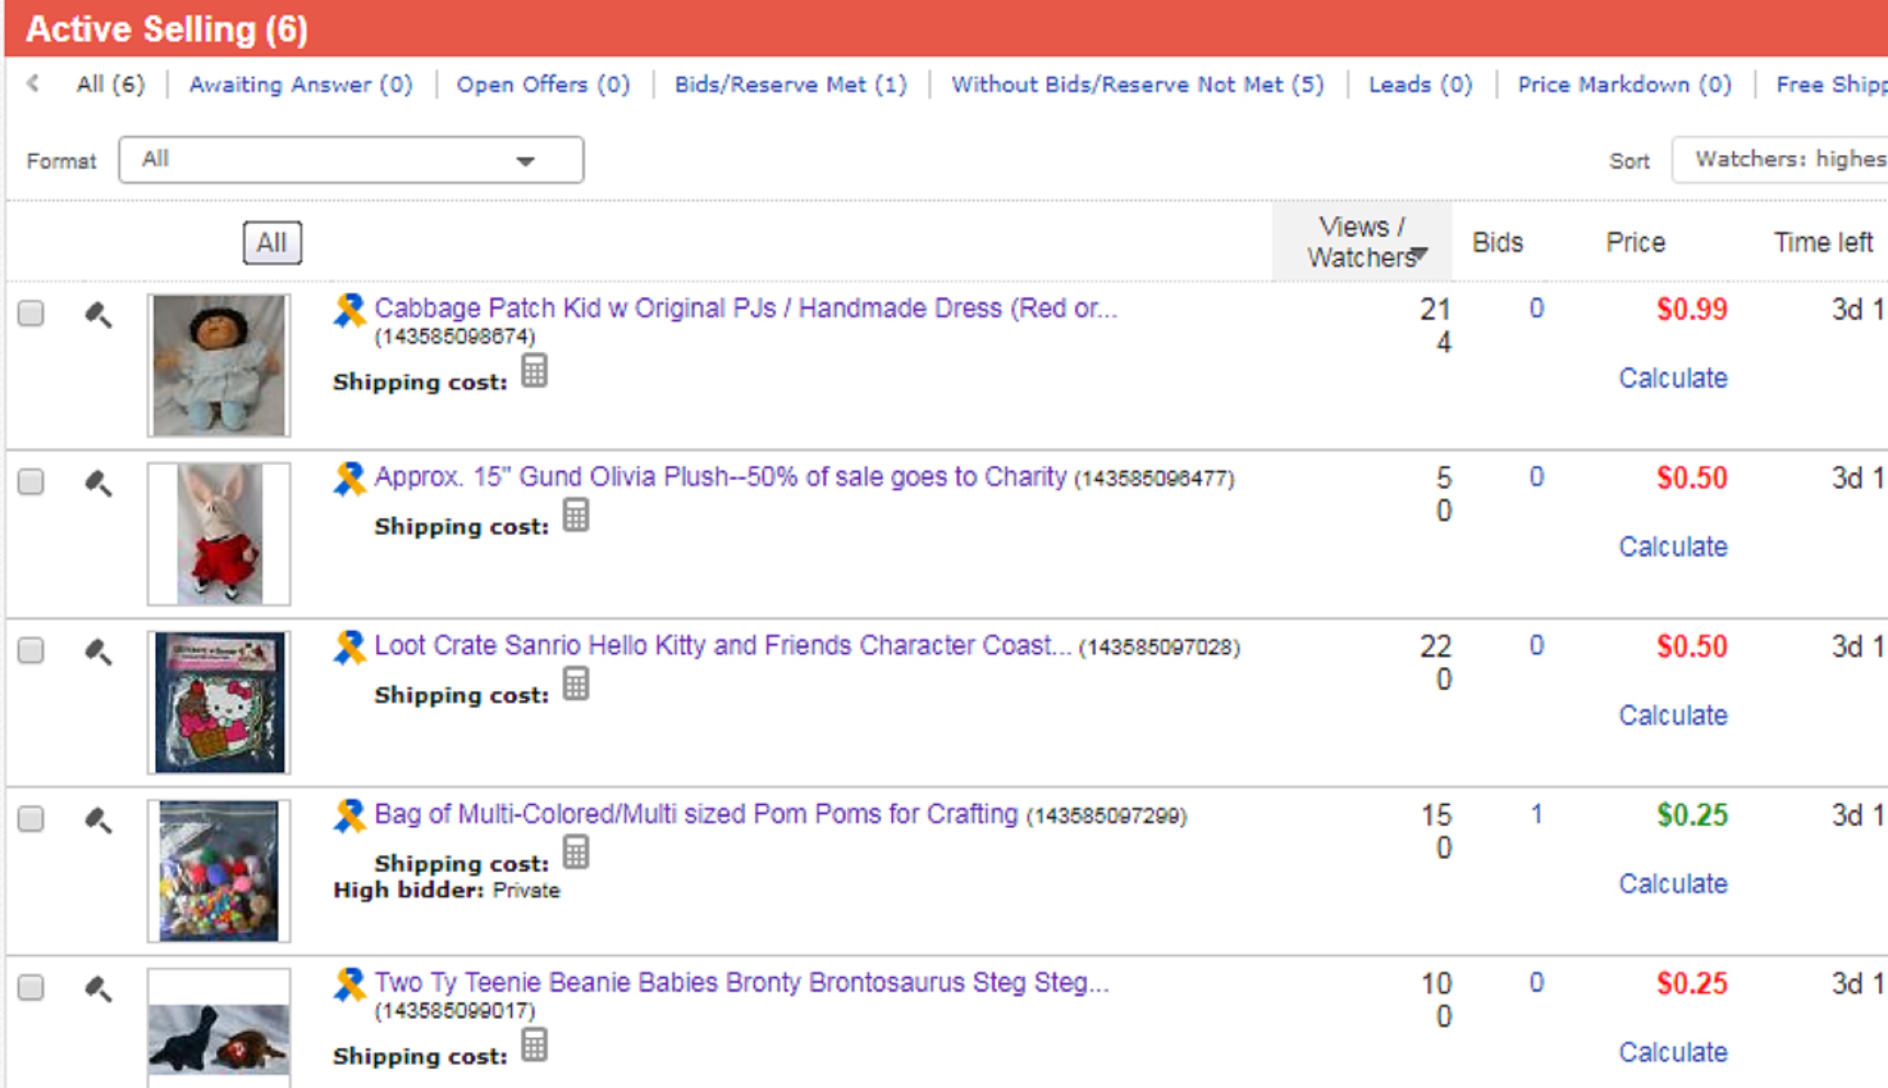
Task: Click the Bids column header
Action: [x=1497, y=243]
